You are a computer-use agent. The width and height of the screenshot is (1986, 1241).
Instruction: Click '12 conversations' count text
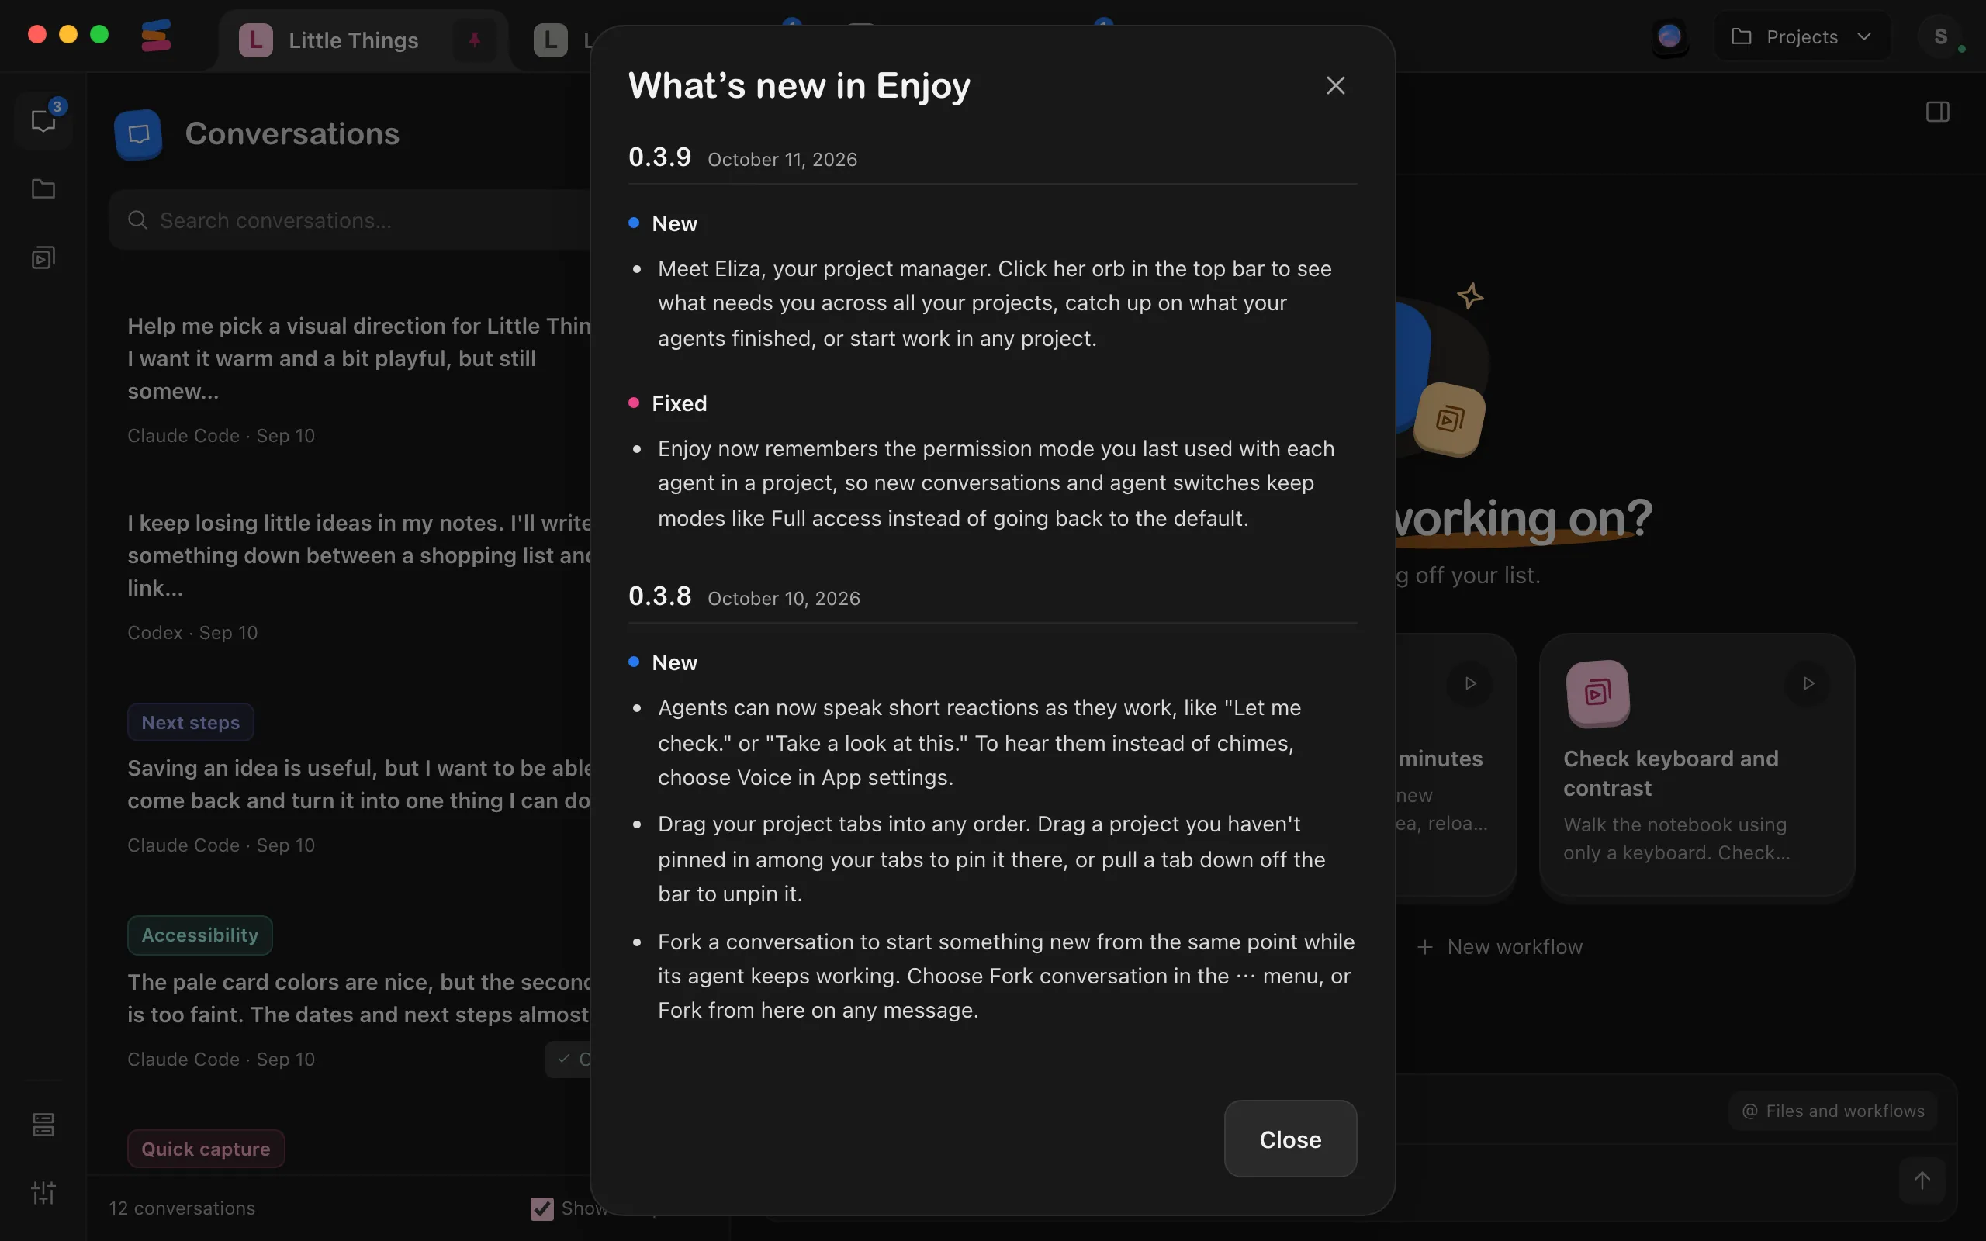(x=182, y=1208)
